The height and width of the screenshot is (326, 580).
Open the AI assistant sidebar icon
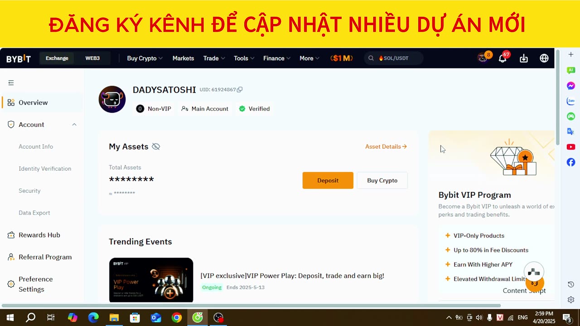tap(571, 70)
